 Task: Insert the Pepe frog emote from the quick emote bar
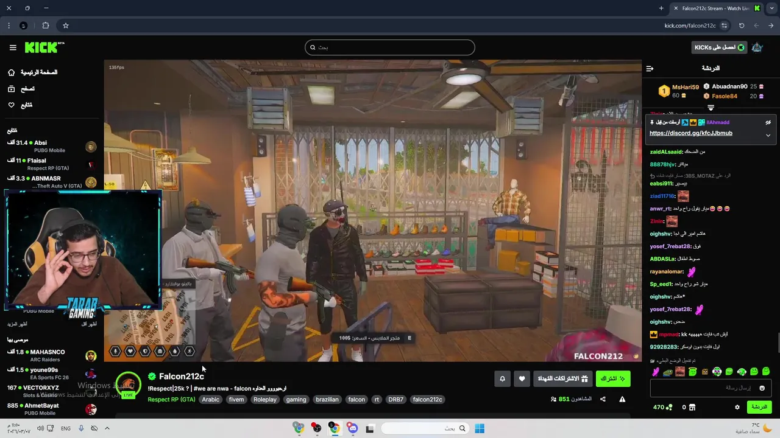(668, 372)
